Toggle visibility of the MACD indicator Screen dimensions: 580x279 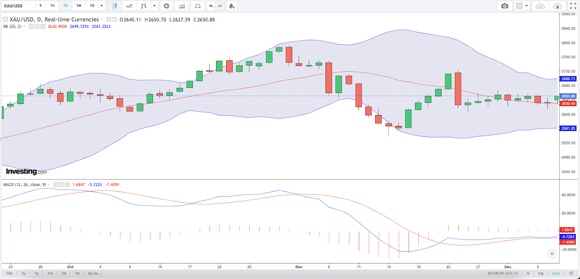click(56, 185)
